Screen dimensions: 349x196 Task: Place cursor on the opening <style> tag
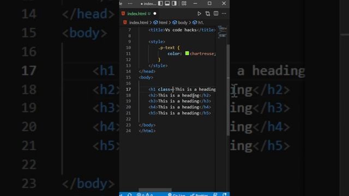[157, 41]
